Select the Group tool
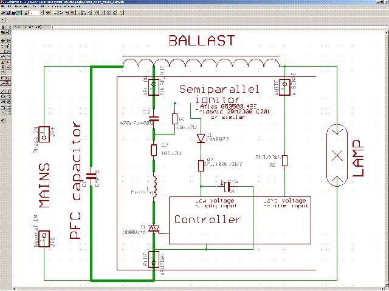This screenshot has height=291, width=389. tap(3, 51)
